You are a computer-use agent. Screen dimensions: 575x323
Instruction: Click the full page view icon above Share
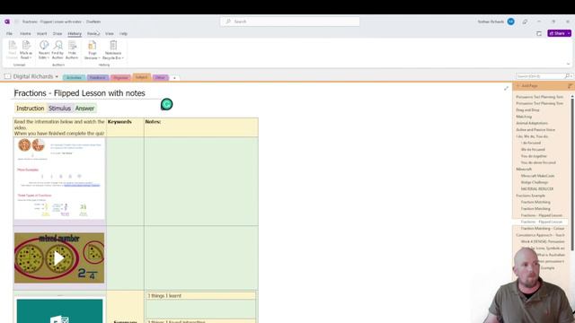(539, 34)
